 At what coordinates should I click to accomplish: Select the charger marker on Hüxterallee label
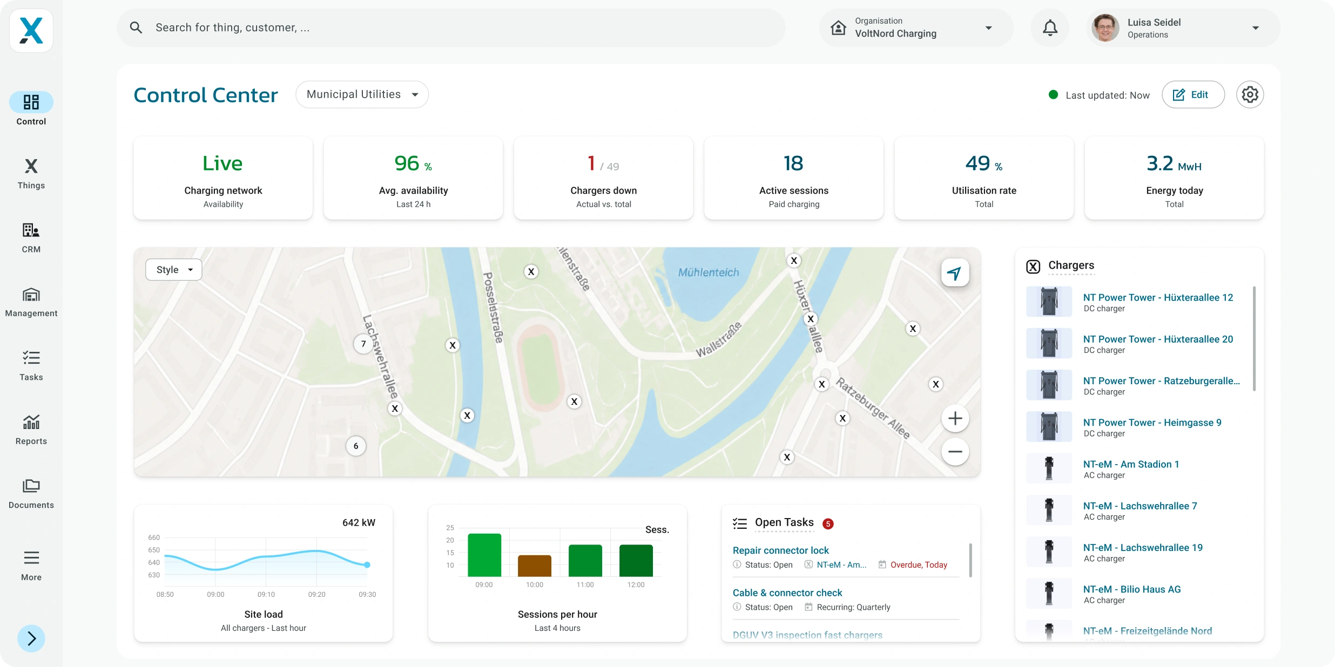811,319
